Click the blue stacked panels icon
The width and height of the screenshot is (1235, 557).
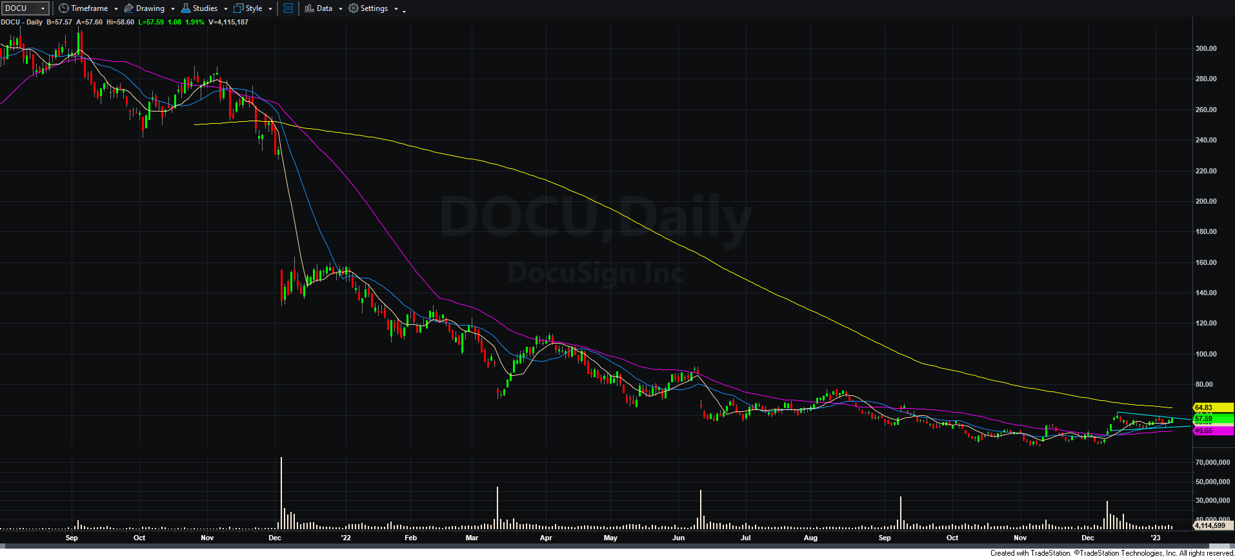pyautogui.click(x=288, y=8)
